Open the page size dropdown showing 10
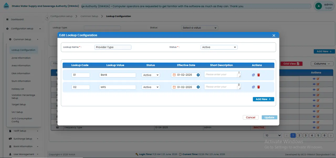The height and width of the screenshot is (158, 336). click(273, 135)
